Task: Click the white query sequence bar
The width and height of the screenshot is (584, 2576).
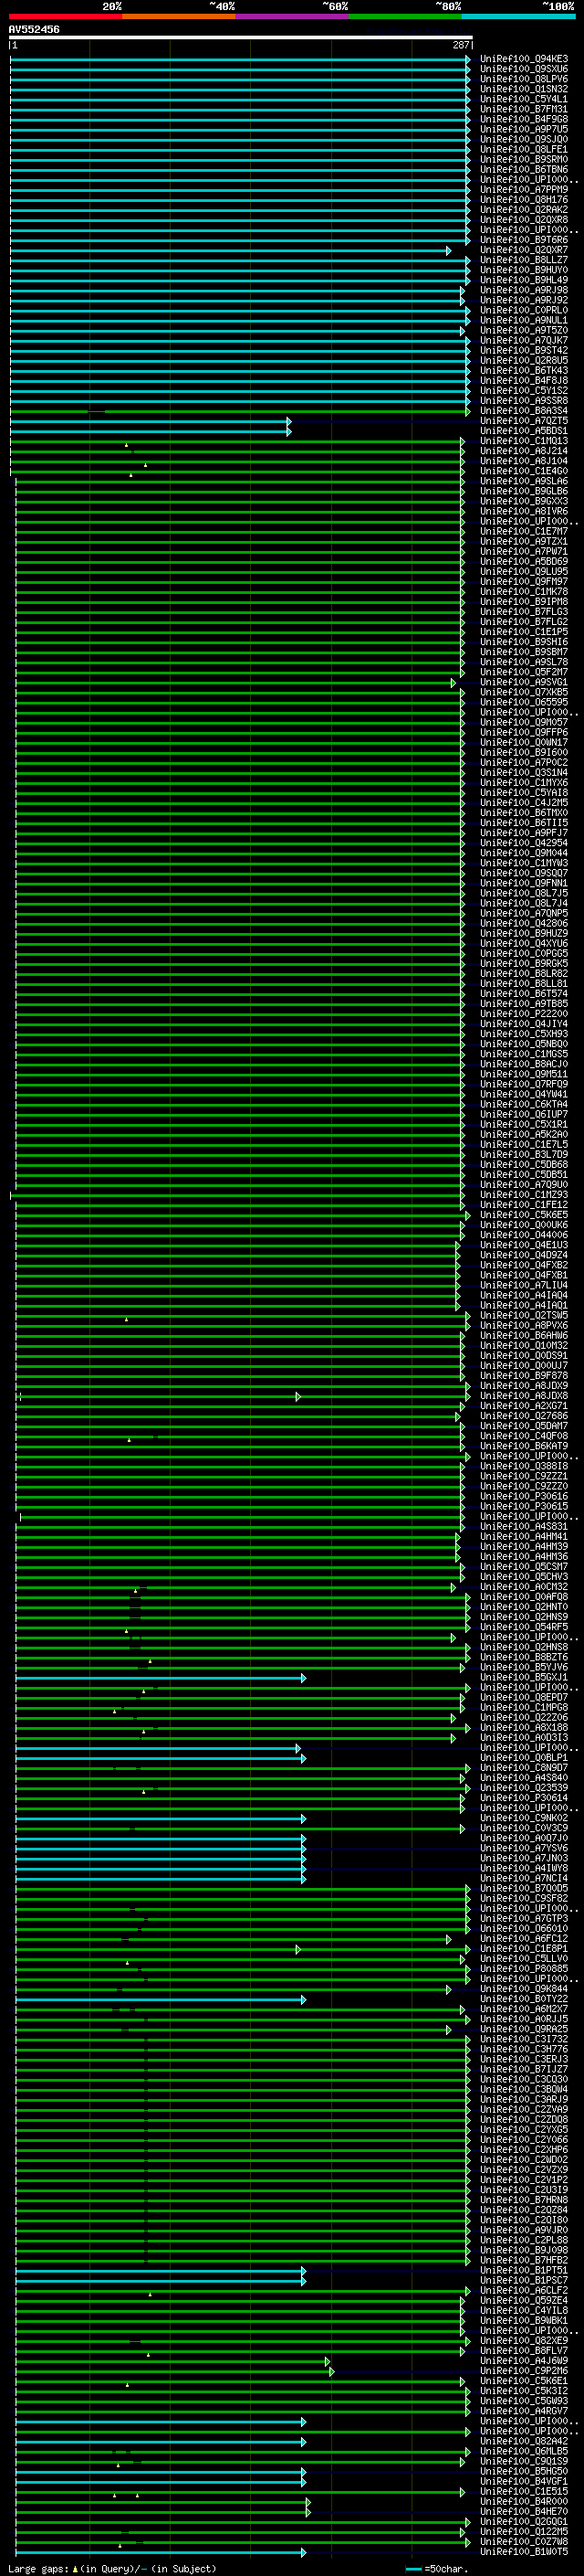Action: [x=241, y=37]
